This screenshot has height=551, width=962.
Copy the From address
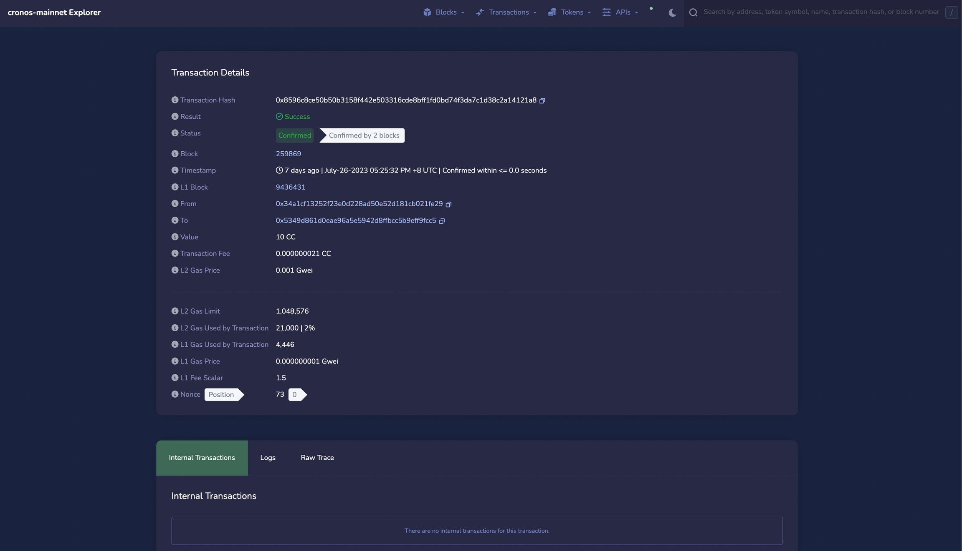click(x=448, y=204)
